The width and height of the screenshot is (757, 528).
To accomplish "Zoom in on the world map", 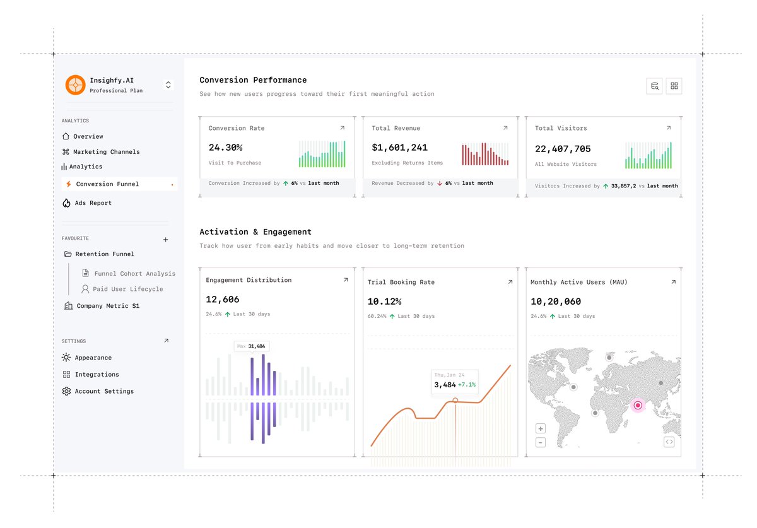I will [x=541, y=429].
